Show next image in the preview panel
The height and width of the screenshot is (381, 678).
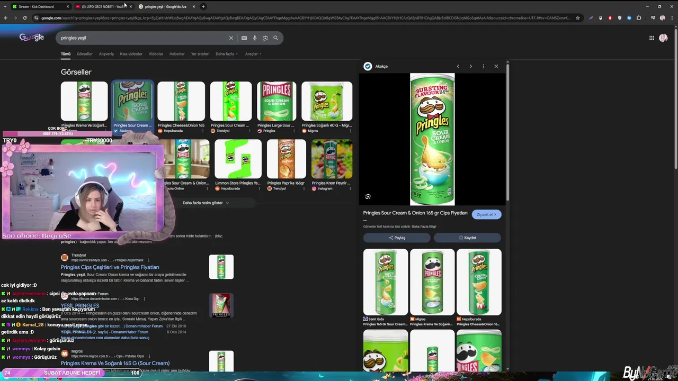tap(470, 66)
